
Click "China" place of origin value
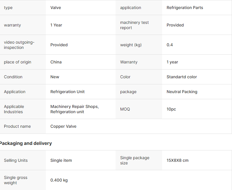pyautogui.click(x=56, y=62)
